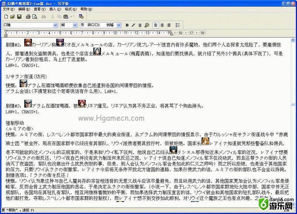Click the Print icon
The width and height of the screenshot is (297, 214).
click(28, 17)
